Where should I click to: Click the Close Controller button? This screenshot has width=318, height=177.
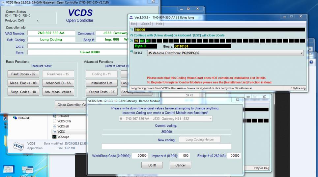pos(71,105)
